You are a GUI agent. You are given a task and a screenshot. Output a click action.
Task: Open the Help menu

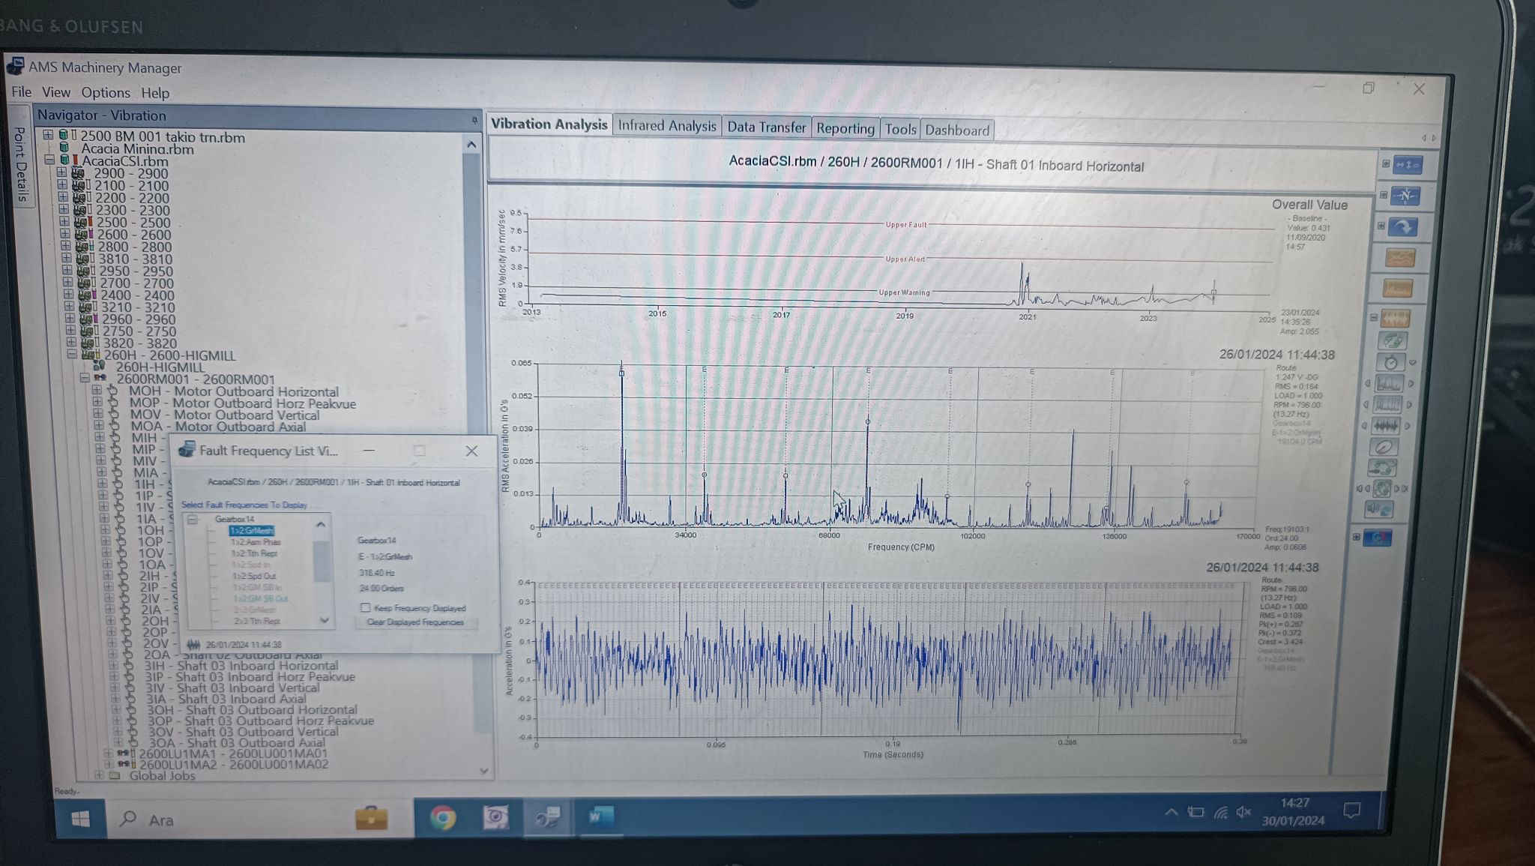pos(155,93)
